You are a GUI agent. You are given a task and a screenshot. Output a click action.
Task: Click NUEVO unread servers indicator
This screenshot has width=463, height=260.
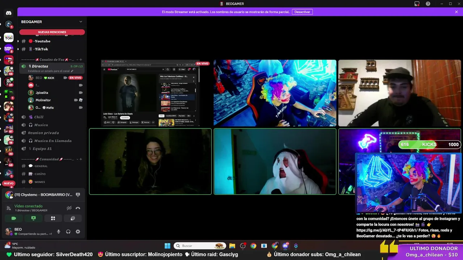8,183
